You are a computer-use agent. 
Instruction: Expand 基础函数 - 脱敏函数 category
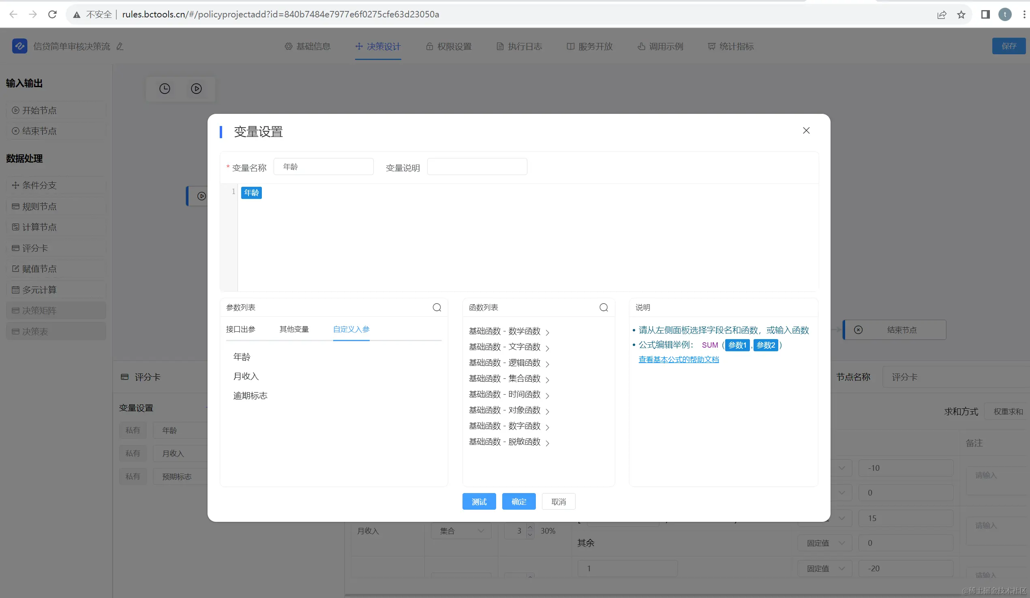pyautogui.click(x=509, y=442)
